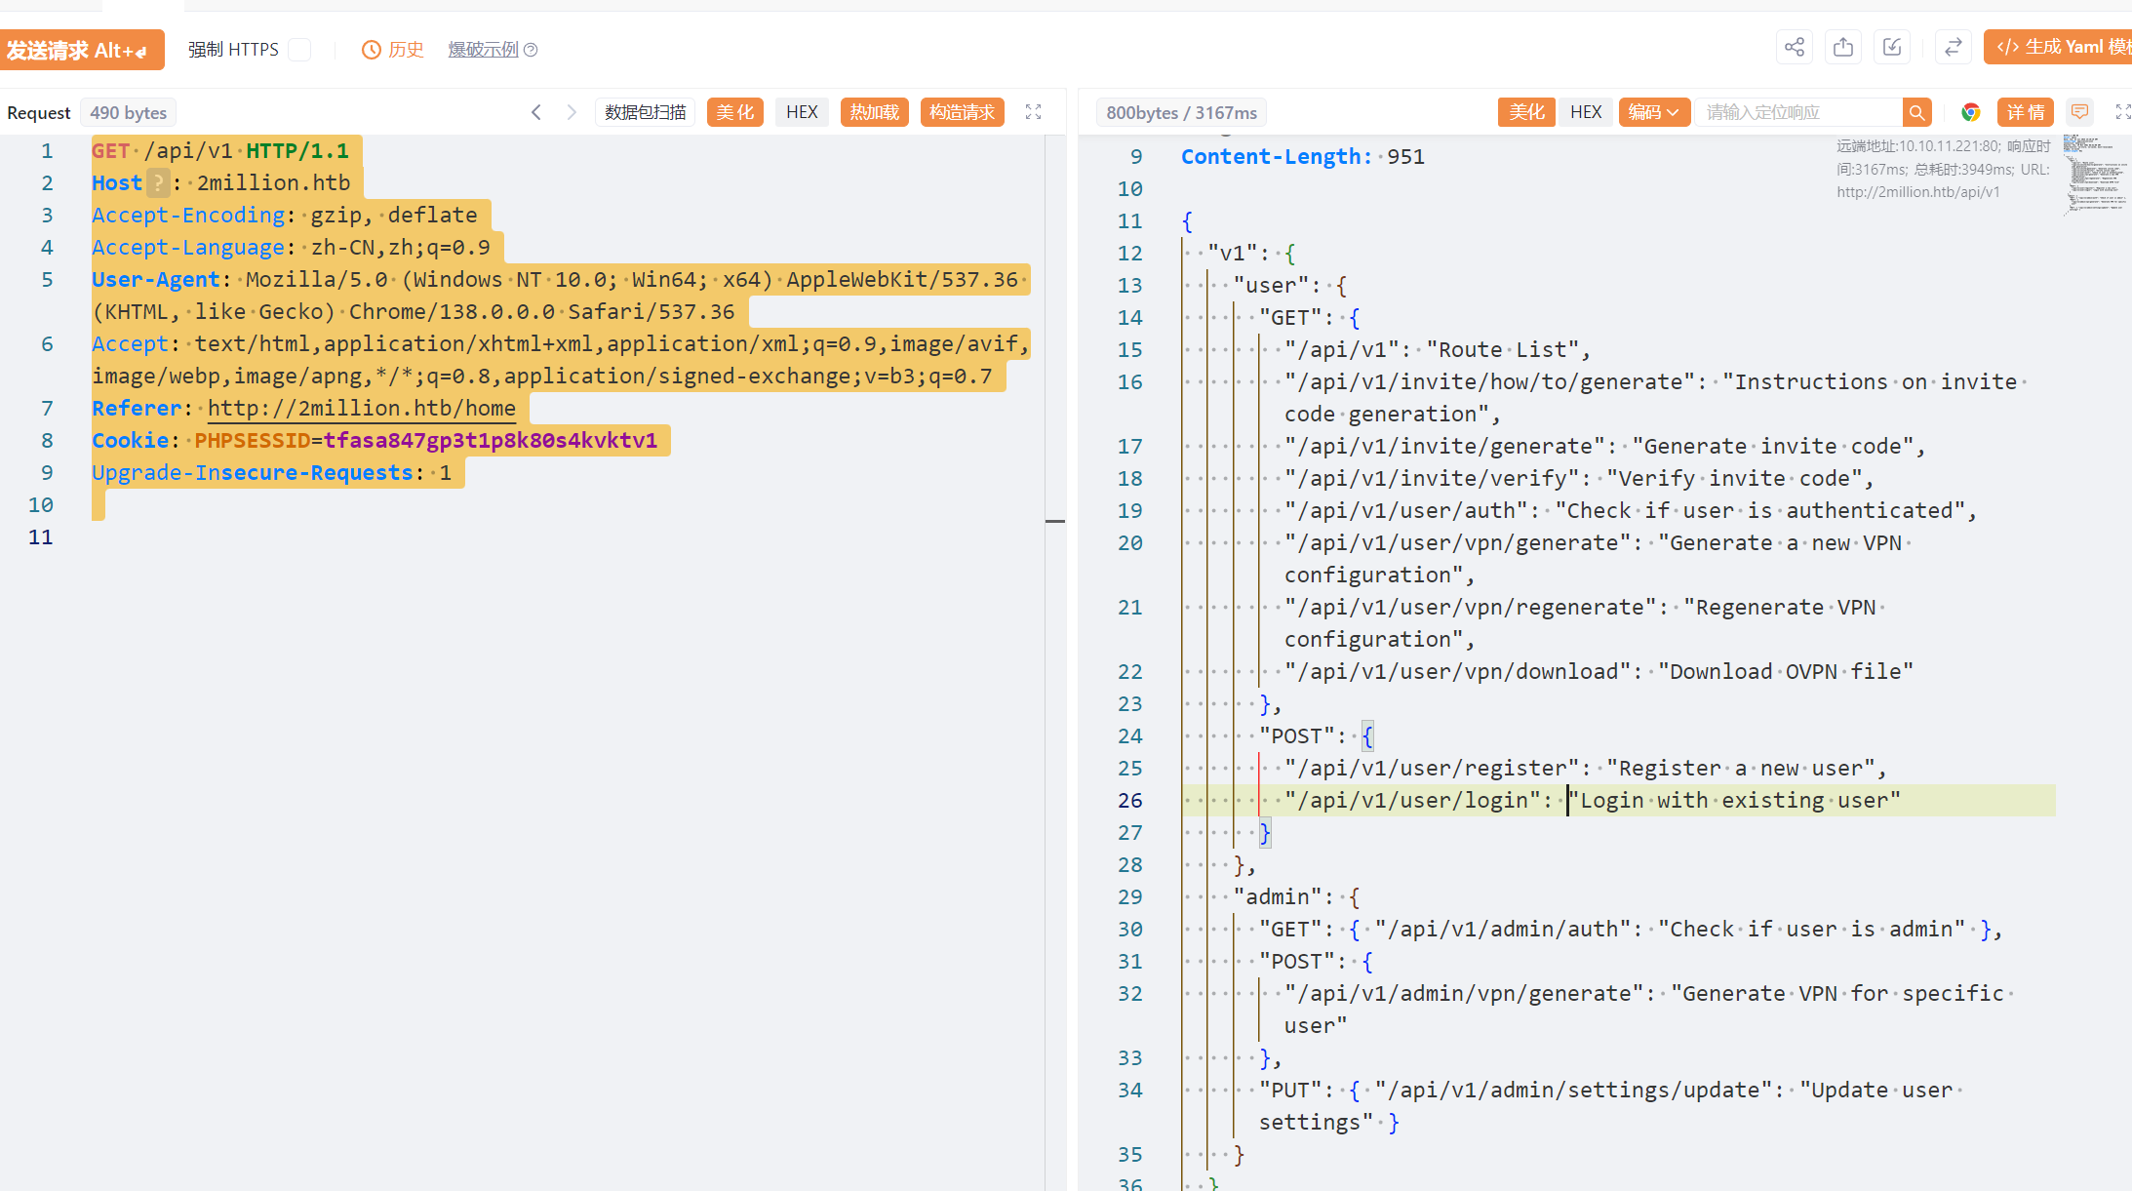Click the response minimap scroll overview
The image size is (2132, 1191).
(x=2095, y=174)
